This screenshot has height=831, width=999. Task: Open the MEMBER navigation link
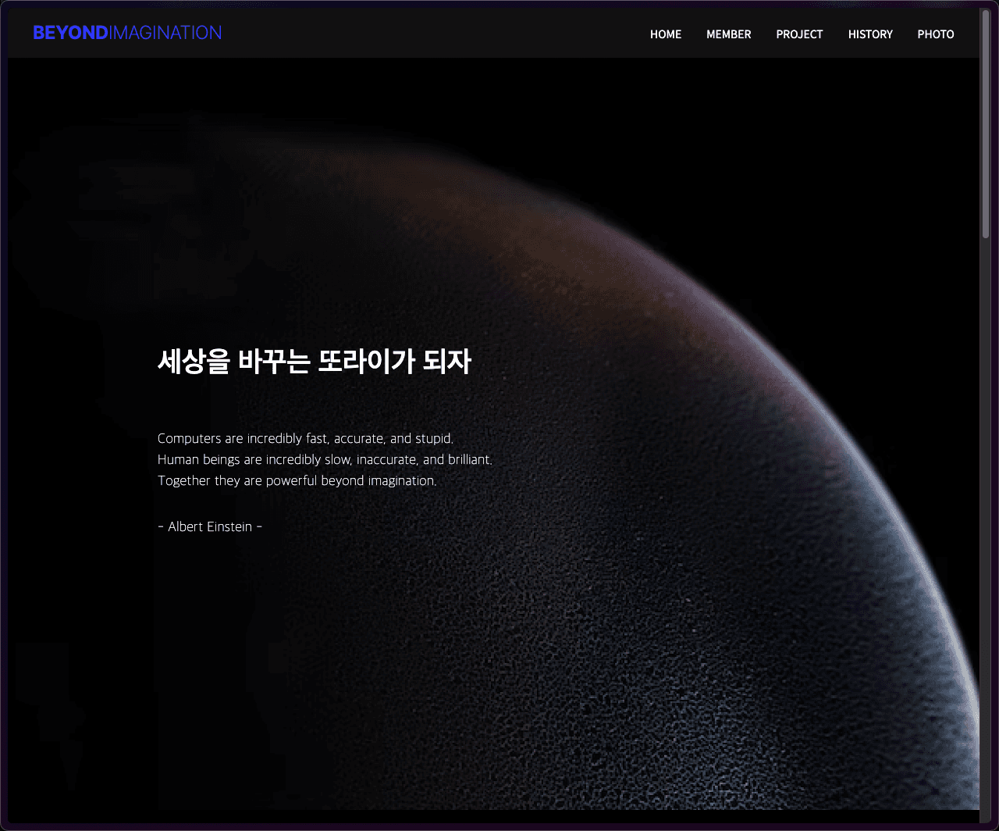(x=728, y=34)
